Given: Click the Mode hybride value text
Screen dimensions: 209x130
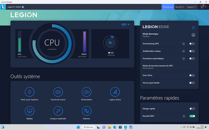Looking at the screenshot, I should [x=148, y=68].
